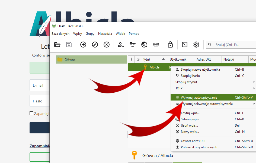This screenshot has height=163, width=256.
Task: Sort by Tytuł column header
Action: [155, 59]
